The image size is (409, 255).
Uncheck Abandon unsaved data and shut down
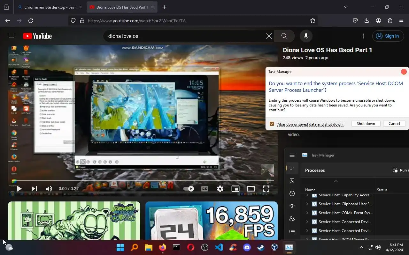click(272, 124)
